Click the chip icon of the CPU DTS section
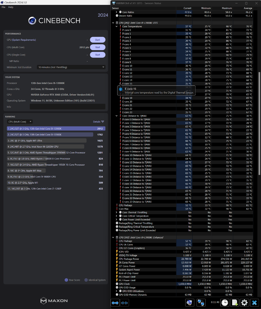This screenshot has height=309, width=261. pos(117,23)
